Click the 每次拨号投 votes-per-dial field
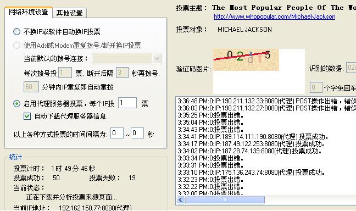Viewport: 356px width, 211px height. [x=65, y=73]
